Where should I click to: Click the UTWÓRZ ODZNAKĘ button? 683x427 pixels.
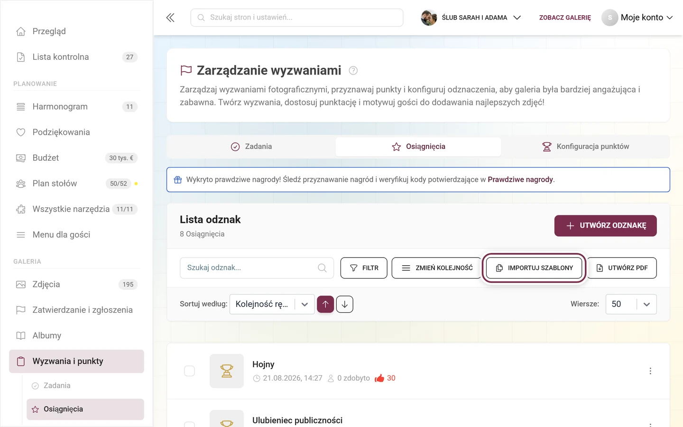click(606, 226)
